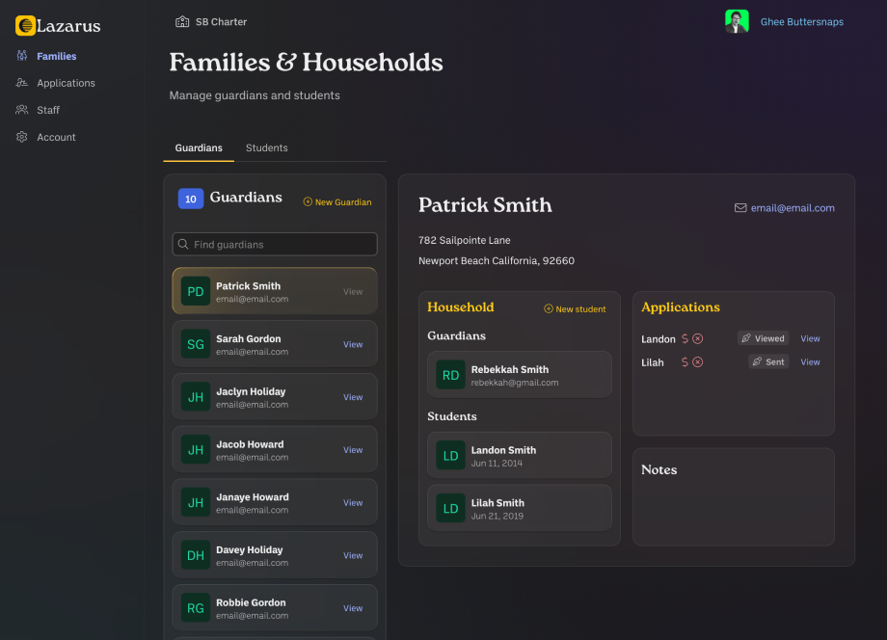Click the New student button
887x640 pixels.
[x=575, y=309]
